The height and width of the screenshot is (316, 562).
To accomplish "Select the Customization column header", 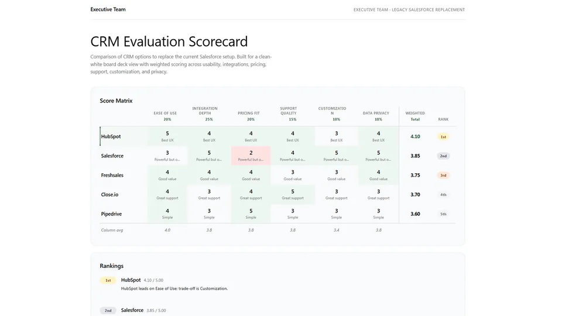I will (333, 111).
